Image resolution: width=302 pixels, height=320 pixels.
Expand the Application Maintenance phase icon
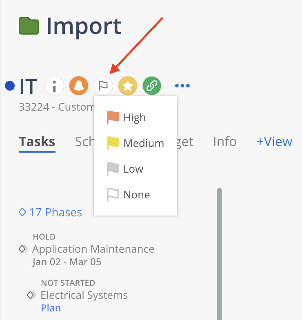pos(23,249)
